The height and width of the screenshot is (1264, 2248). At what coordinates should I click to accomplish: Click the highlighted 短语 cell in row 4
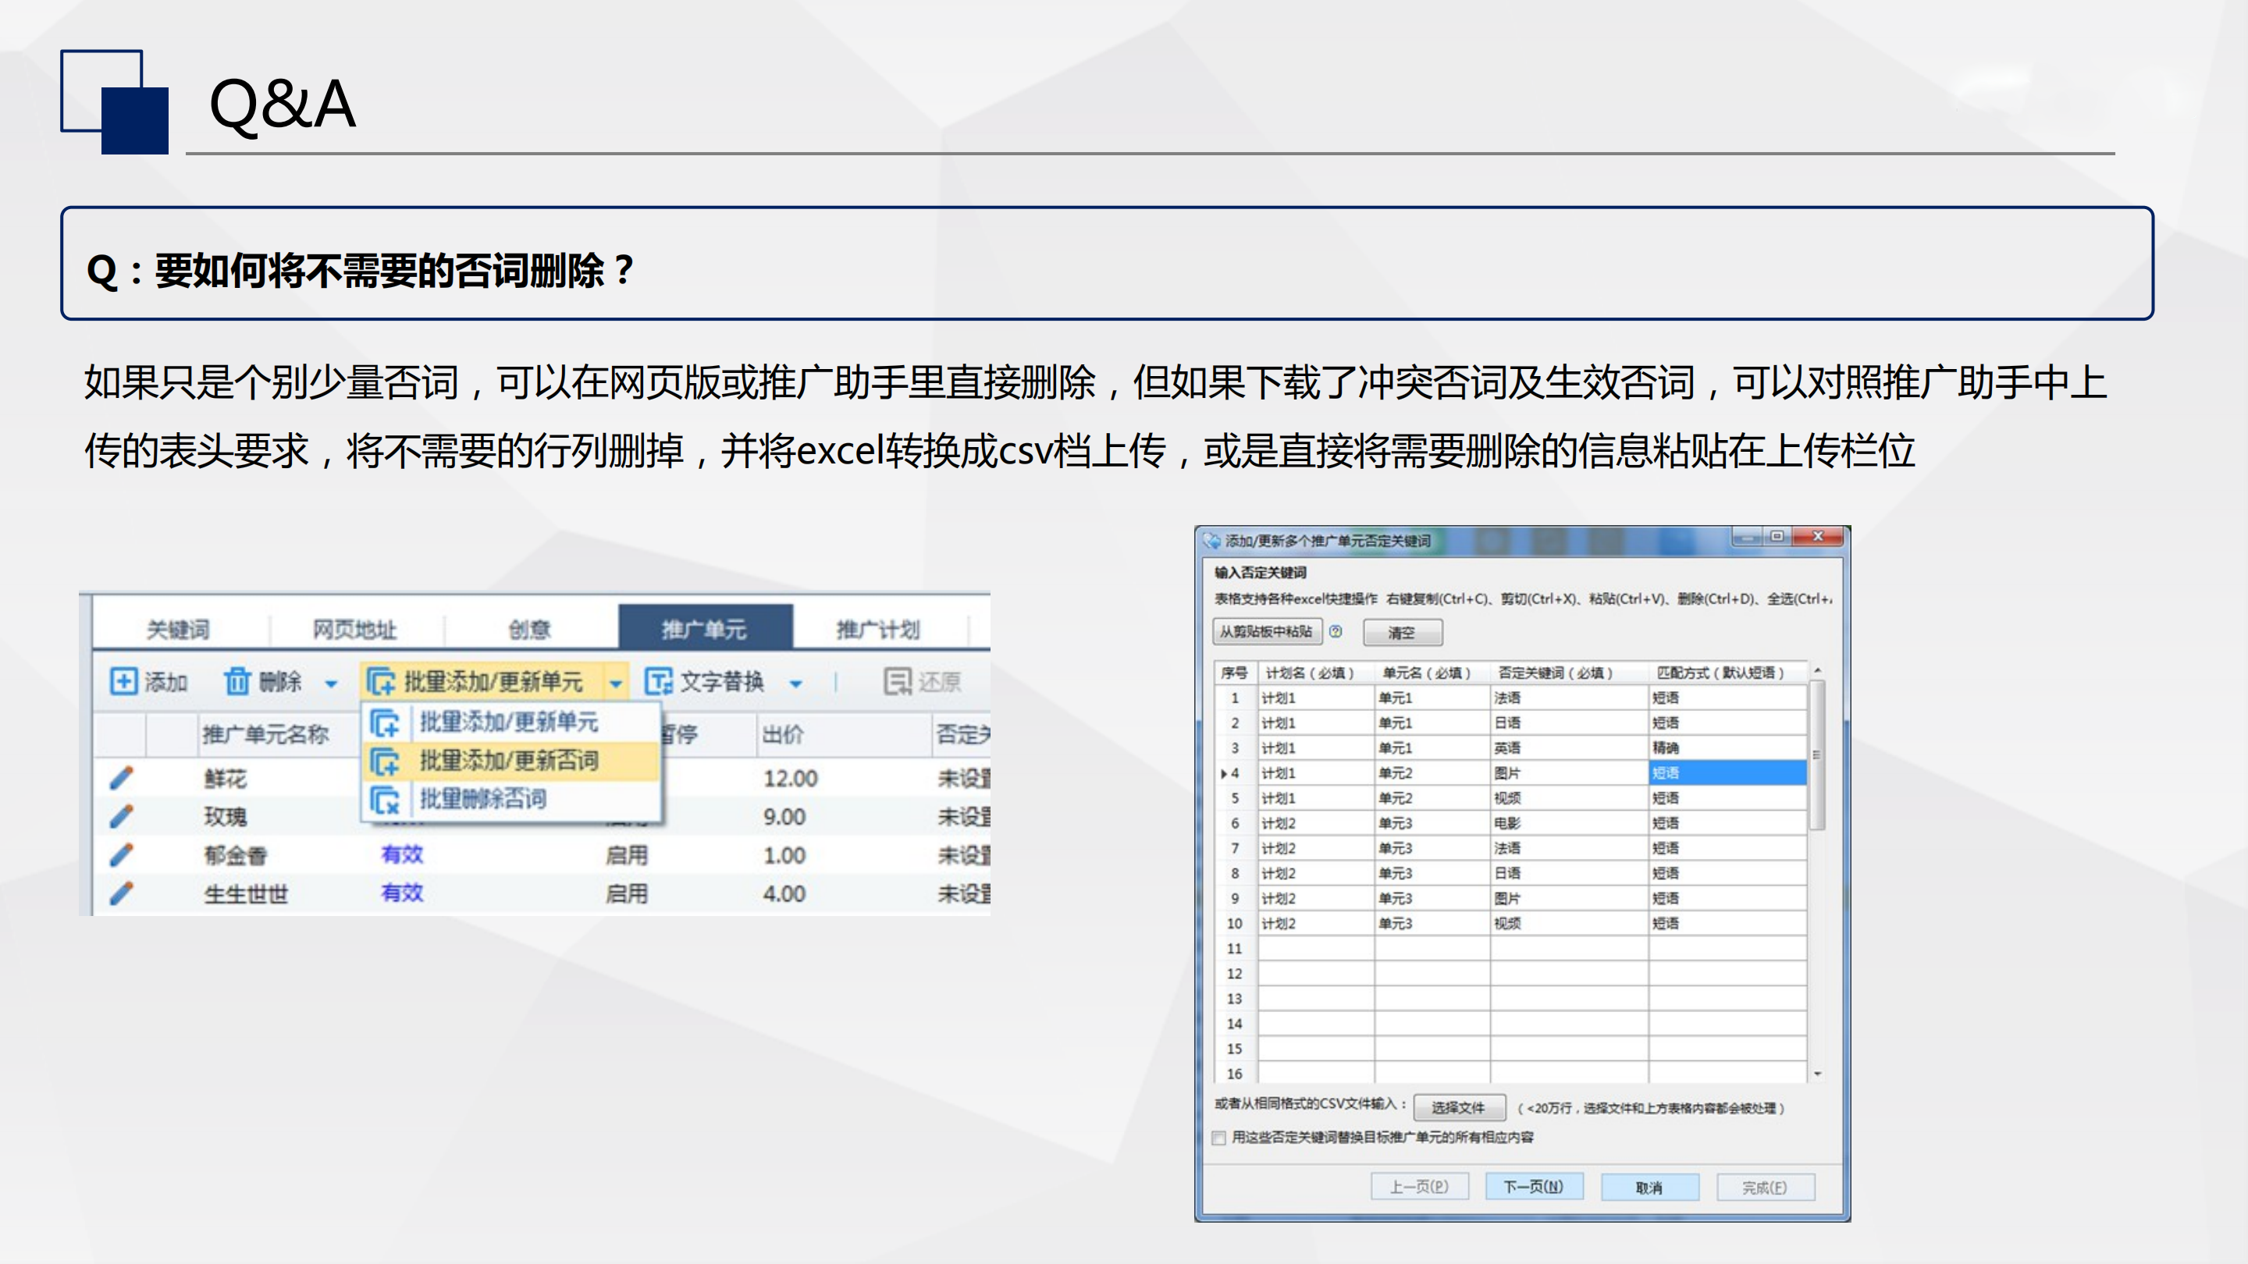pos(1727,773)
